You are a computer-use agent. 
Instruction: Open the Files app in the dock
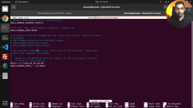[x=5, y=9]
